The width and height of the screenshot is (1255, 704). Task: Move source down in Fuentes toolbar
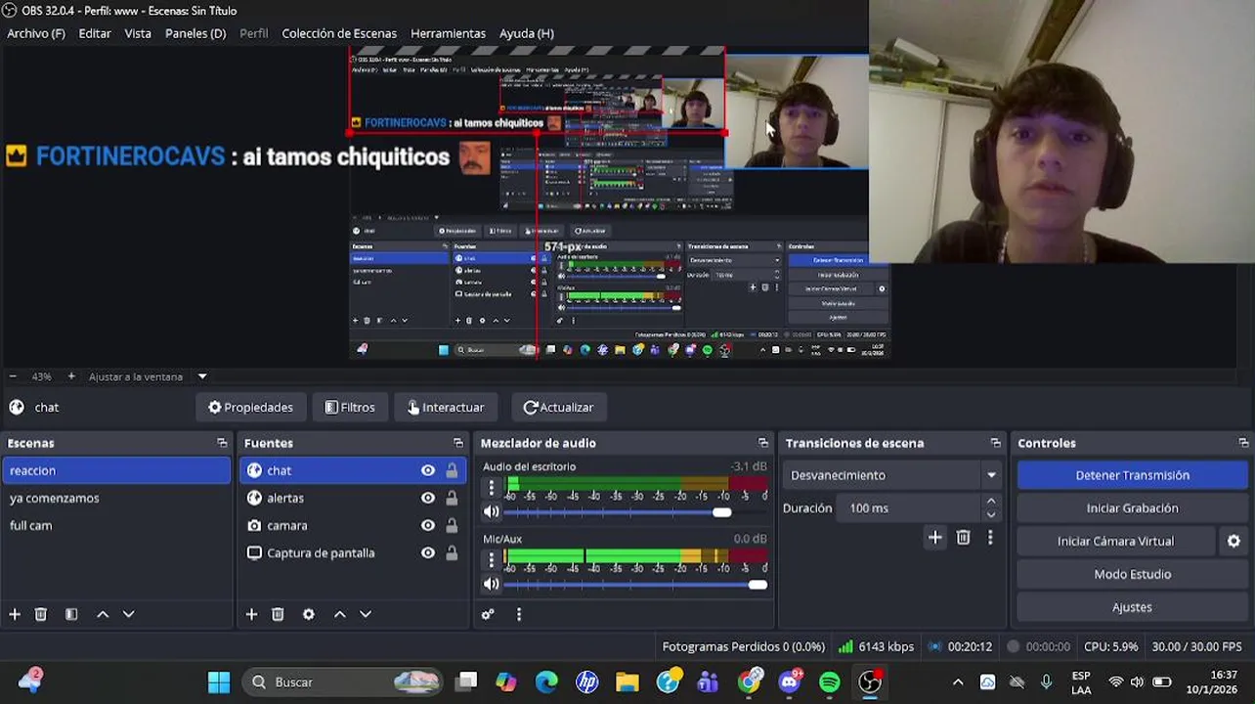tap(366, 614)
